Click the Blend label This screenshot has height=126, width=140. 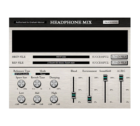(74, 71)
